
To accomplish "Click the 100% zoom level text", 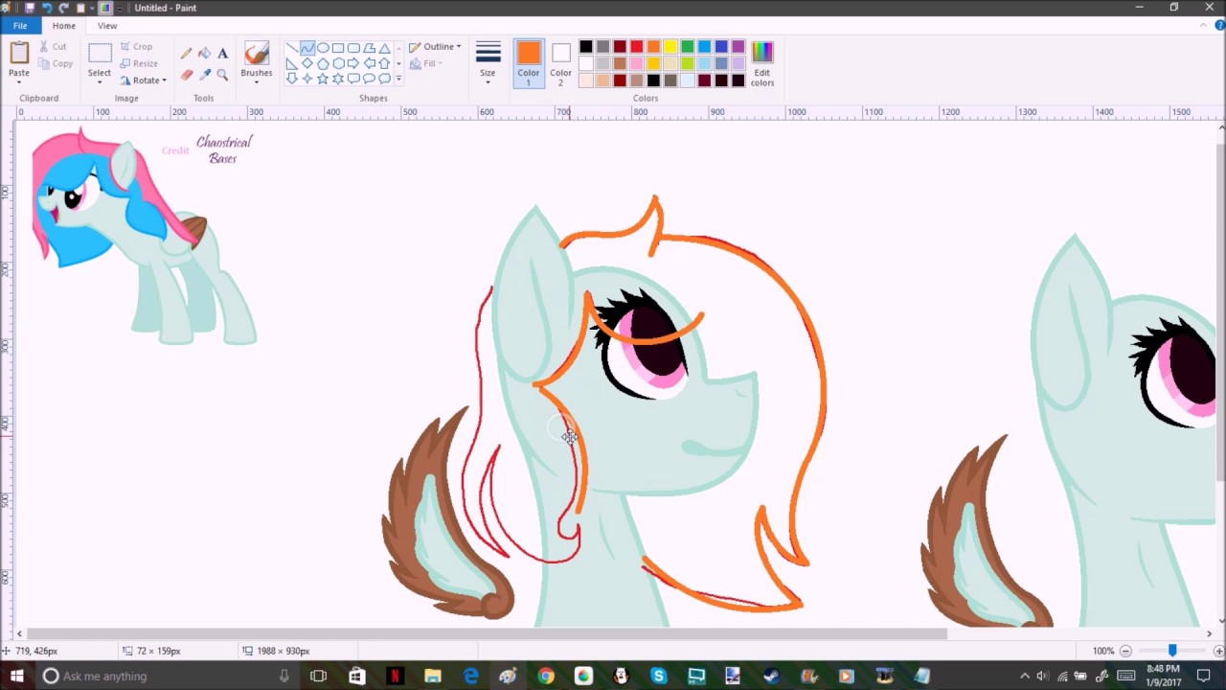I will pos(1102,651).
